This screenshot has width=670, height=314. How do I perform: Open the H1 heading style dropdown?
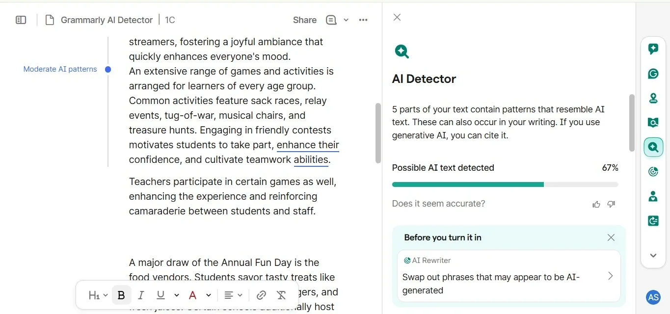98,295
